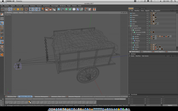Add a deformer object from toolbar
Image resolution: width=178 pixels, height=111 pixels.
[78, 9]
